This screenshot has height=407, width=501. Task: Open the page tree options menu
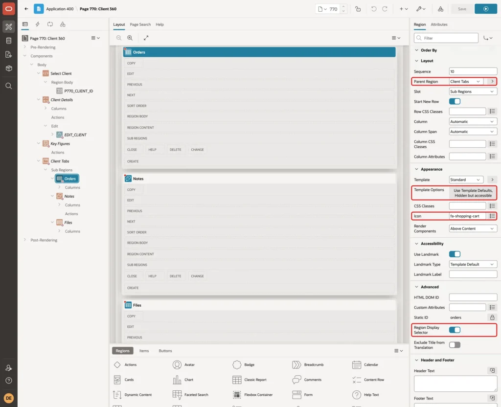[x=95, y=38]
